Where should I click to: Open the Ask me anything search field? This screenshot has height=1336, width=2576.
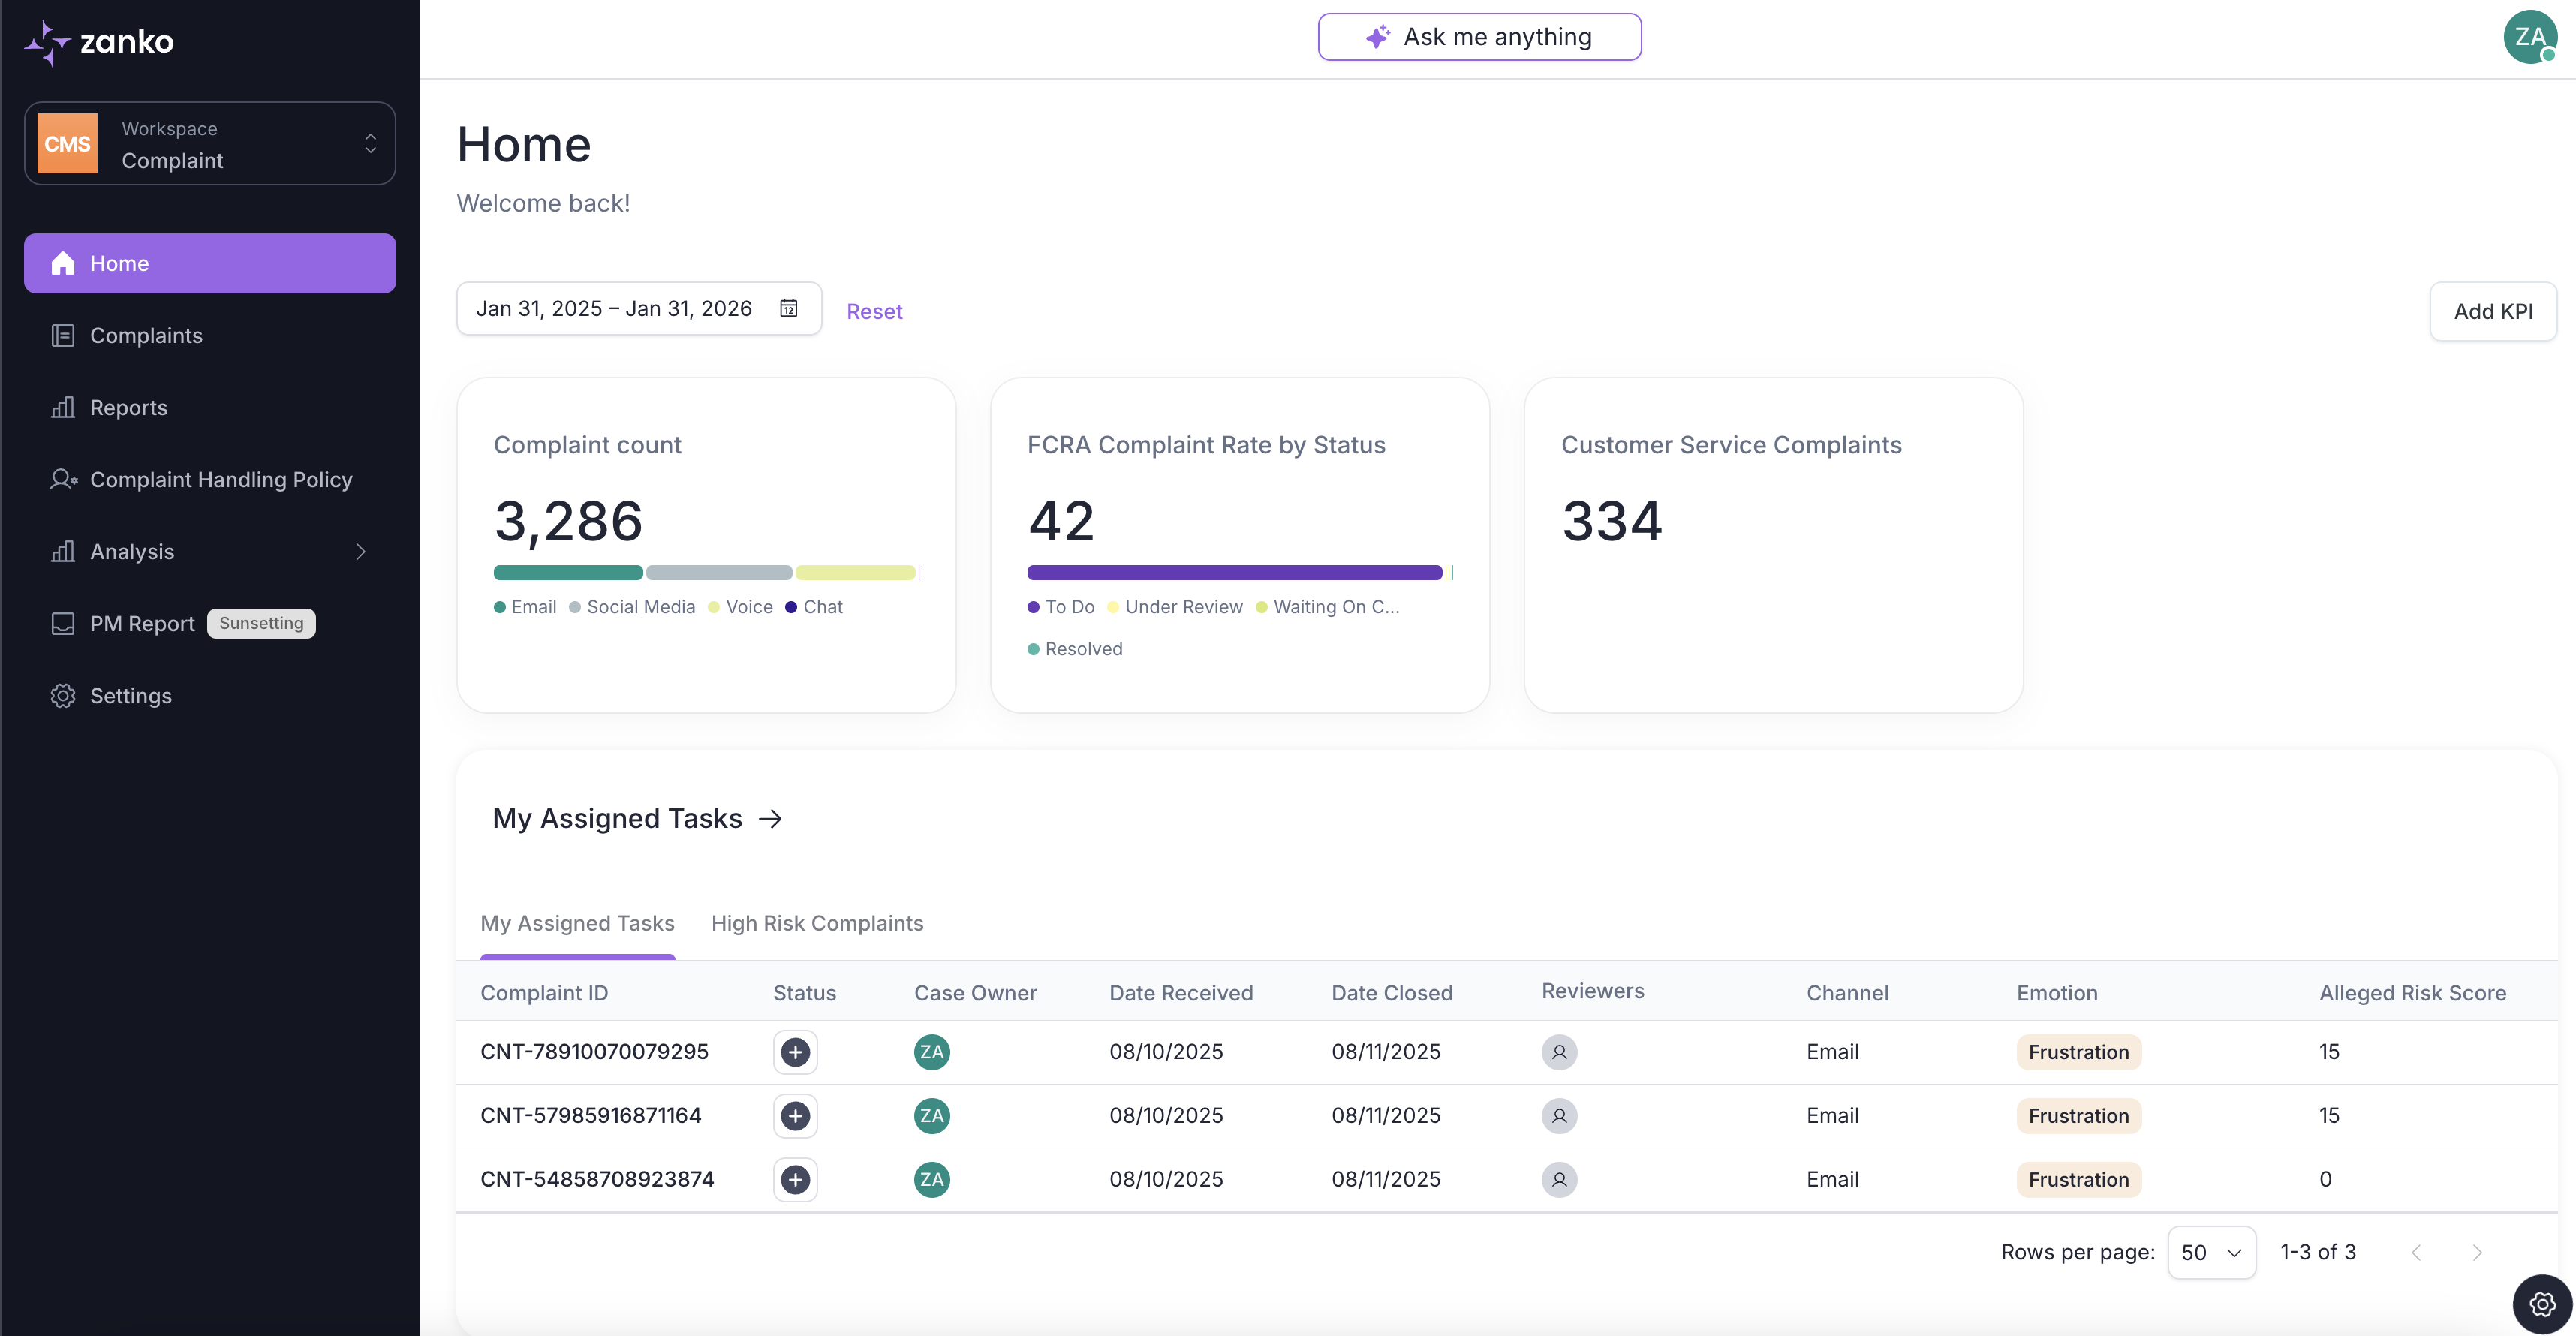point(1479,36)
